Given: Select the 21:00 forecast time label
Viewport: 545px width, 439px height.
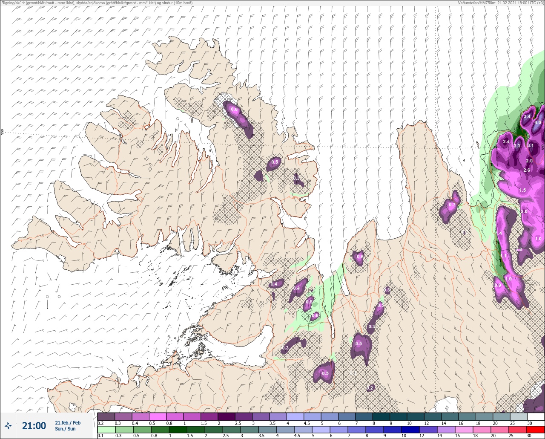Looking at the screenshot, I should pyautogui.click(x=34, y=426).
